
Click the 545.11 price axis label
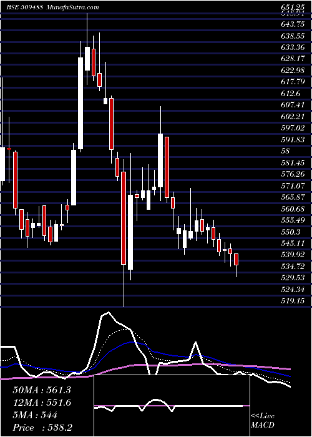[293, 243]
